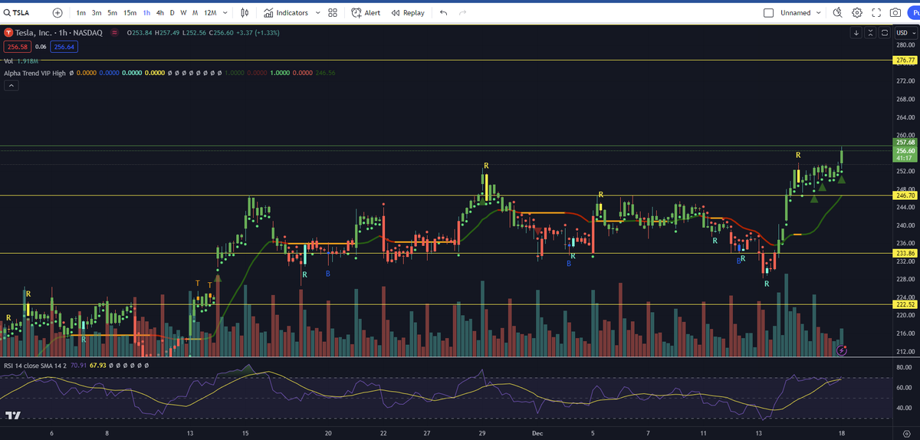Screen dimensions: 920x440
Task: Select the 1h timeframe
Action: [146, 13]
